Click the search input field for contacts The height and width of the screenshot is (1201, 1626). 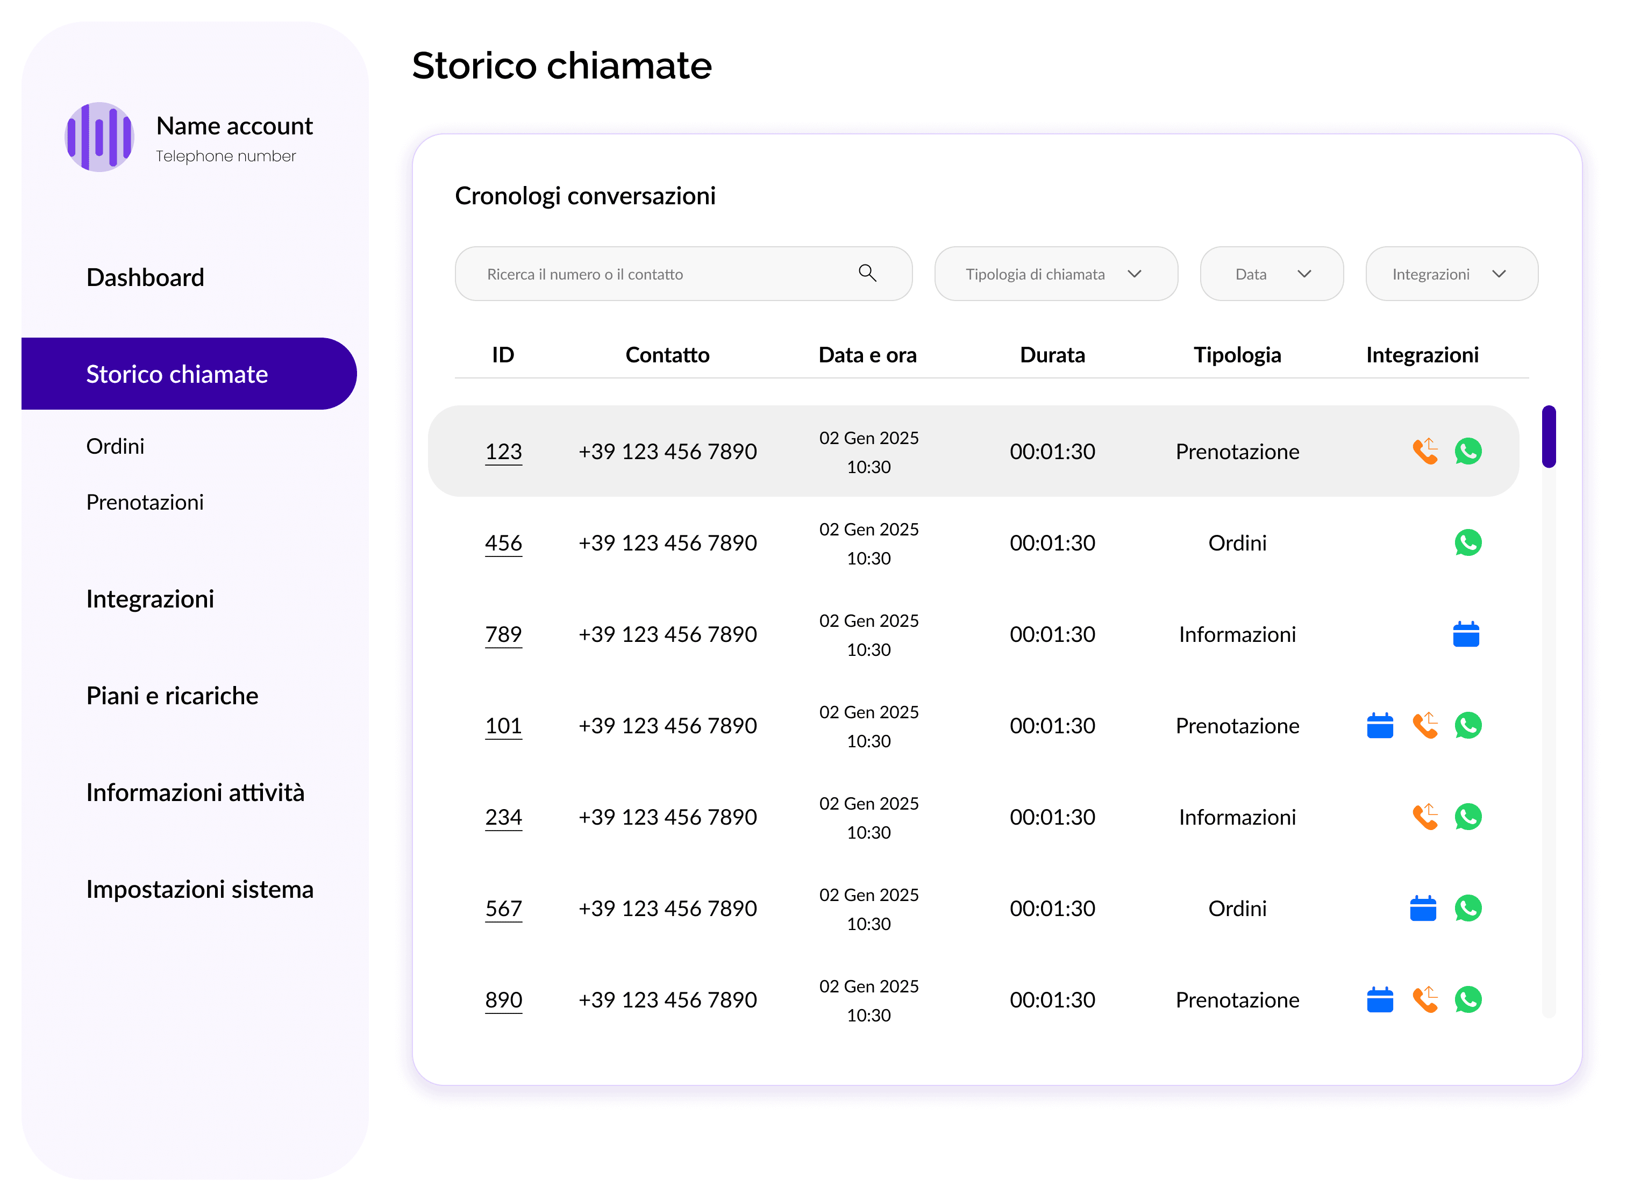654,273
